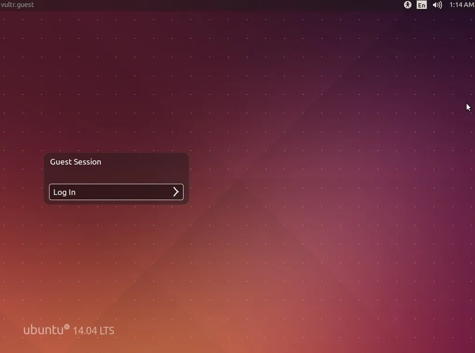Click the 1:14 AM clock
Screen dimensions: 475x353
[x=461, y=5]
